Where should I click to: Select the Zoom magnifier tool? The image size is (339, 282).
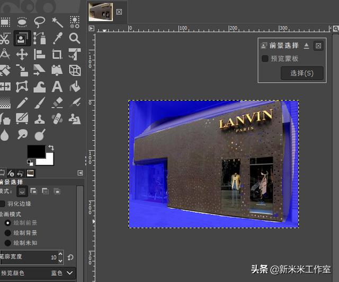pyautogui.click(x=75, y=38)
